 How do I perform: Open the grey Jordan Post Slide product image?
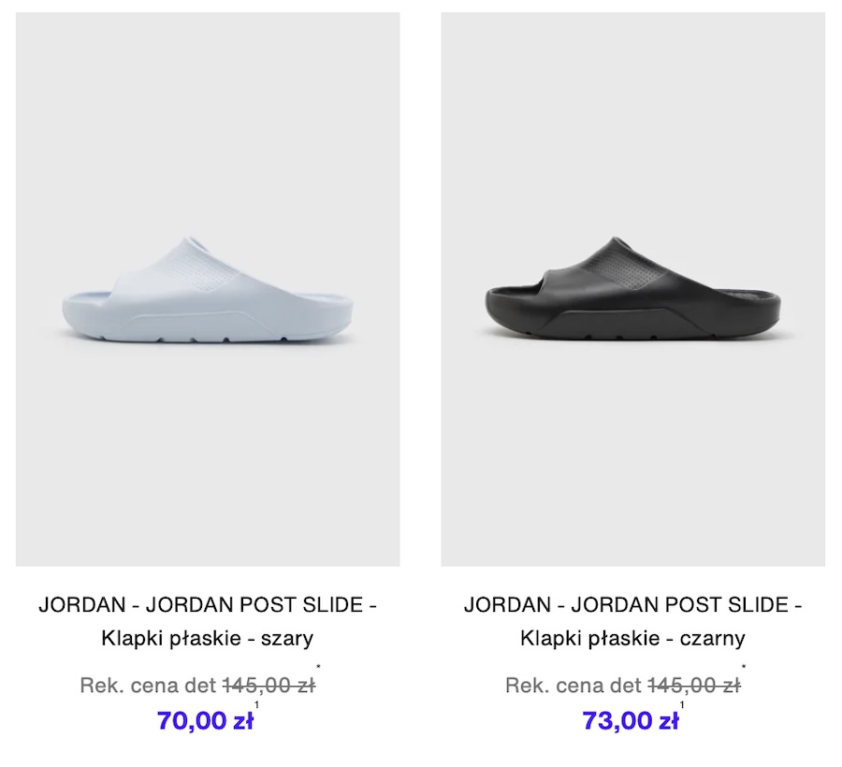pyautogui.click(x=208, y=289)
